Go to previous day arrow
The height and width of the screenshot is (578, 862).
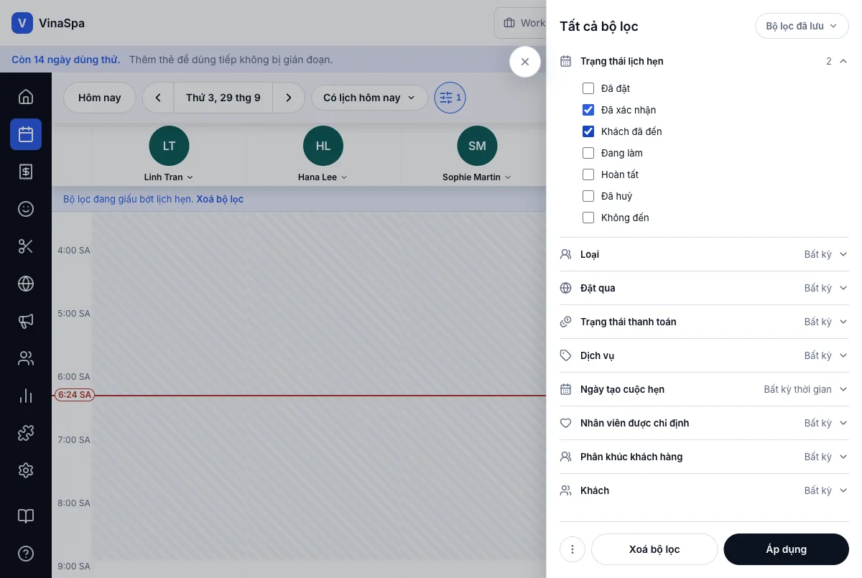158,98
